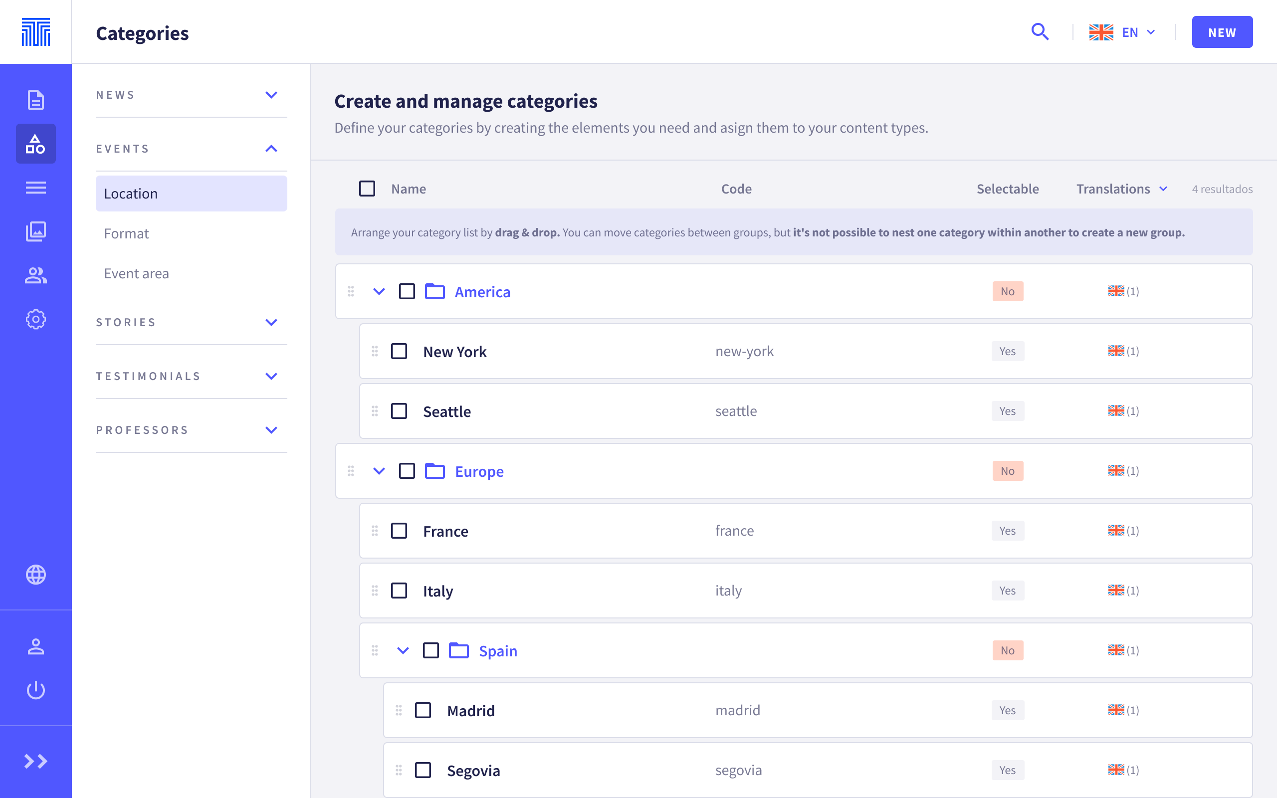Click the globe icon in sidebar
The width and height of the screenshot is (1277, 798).
tap(35, 574)
